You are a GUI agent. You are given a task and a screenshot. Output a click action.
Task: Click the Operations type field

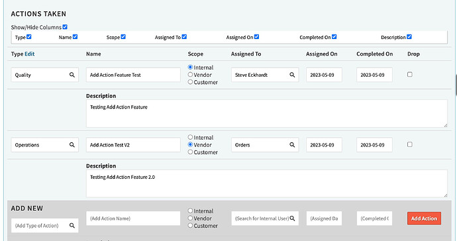(x=45, y=145)
